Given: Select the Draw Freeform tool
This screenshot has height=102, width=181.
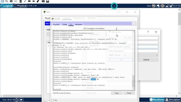Looking at the screenshot, I should click(38, 1).
